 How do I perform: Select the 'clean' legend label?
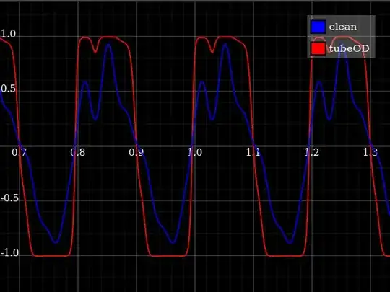coord(343,27)
